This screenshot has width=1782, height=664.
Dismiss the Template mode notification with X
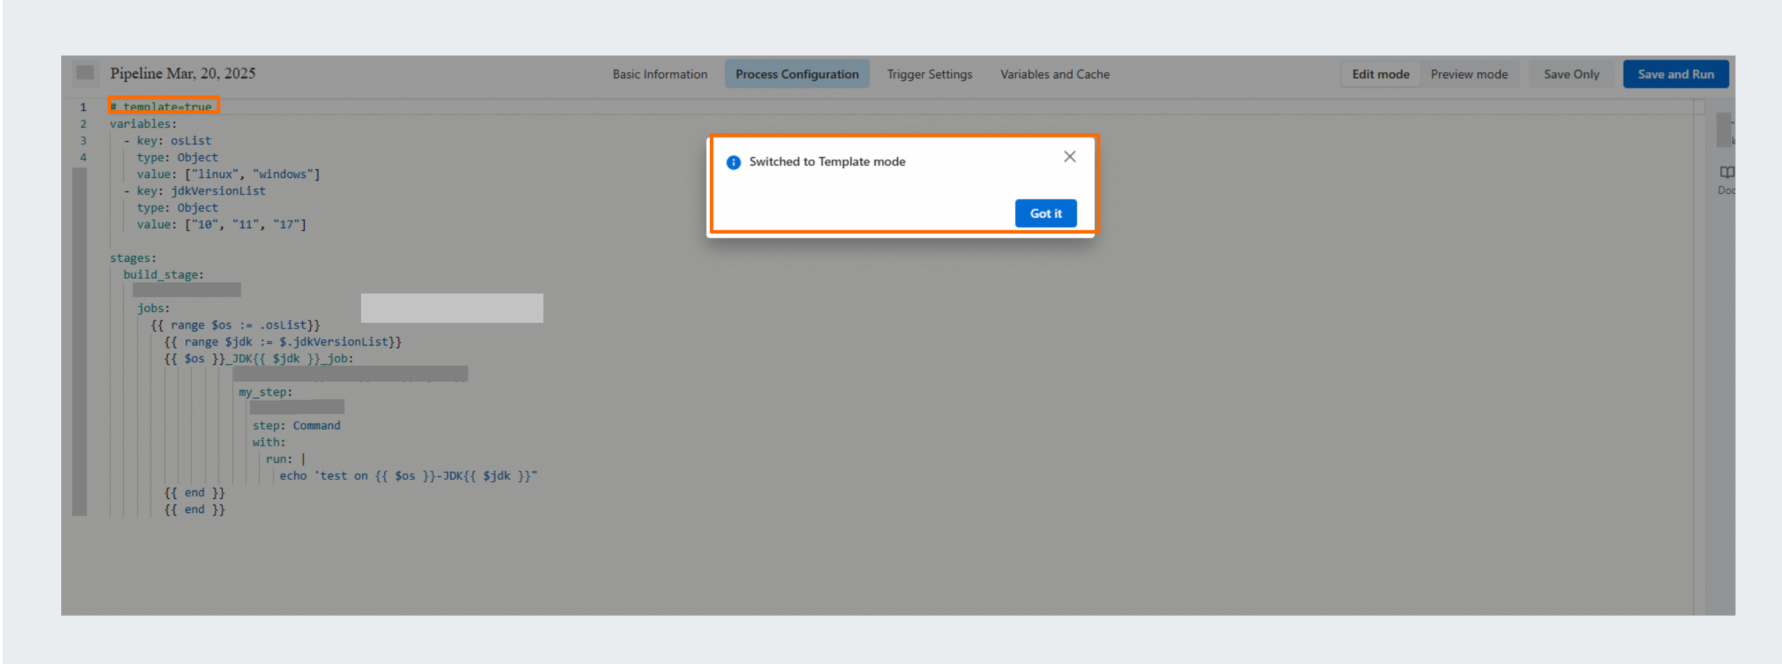[x=1070, y=156]
